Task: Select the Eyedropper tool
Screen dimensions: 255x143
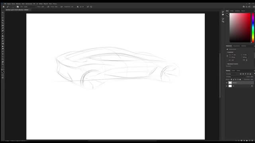Action: 3,28
